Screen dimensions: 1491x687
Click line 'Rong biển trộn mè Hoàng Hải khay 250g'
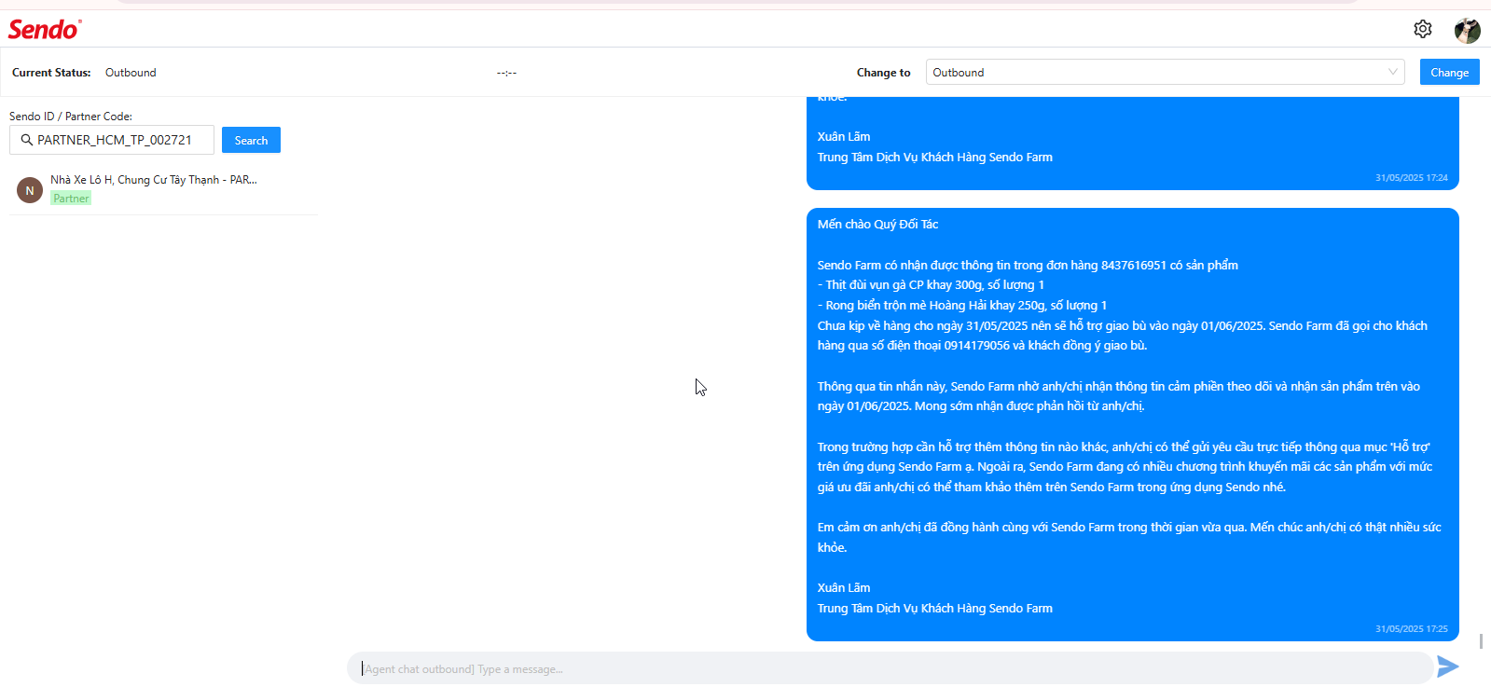[962, 306]
